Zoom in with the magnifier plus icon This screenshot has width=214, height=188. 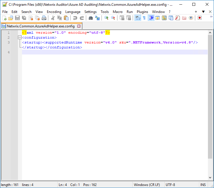point(106,18)
